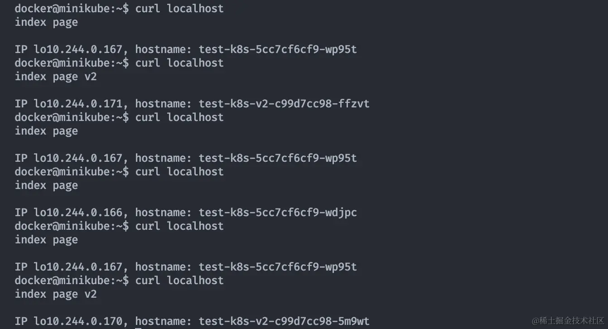
Task: Click the last curl localhost command
Action: (179, 281)
